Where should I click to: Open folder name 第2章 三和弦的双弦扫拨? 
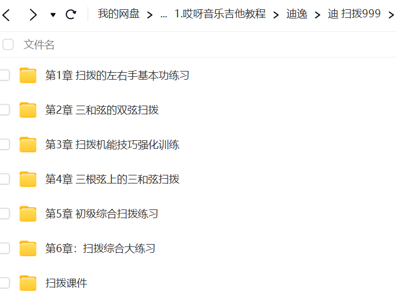(x=102, y=110)
